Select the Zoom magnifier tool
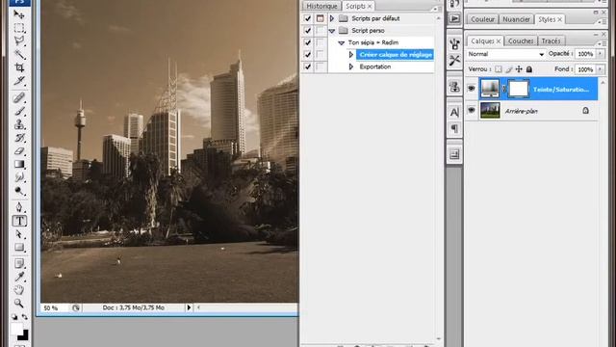 point(19,304)
